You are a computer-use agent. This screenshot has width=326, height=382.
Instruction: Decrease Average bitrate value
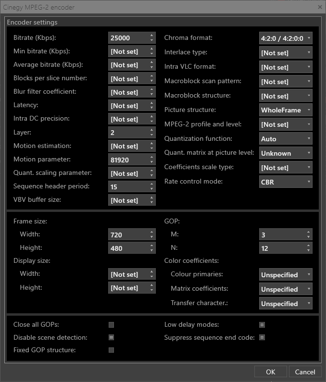click(x=151, y=67)
